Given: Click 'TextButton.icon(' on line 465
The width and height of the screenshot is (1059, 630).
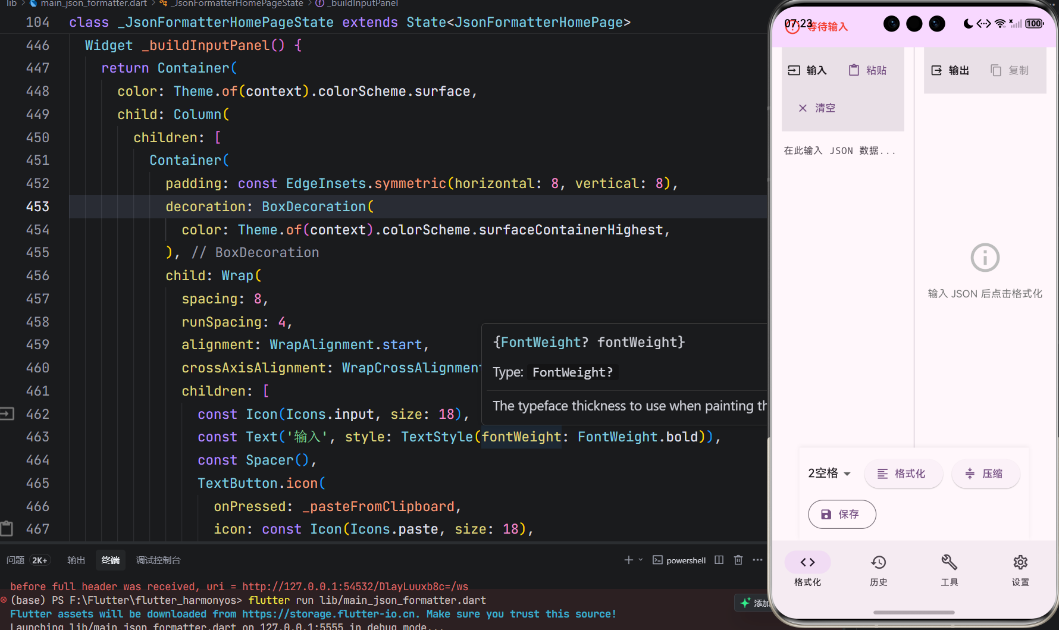Looking at the screenshot, I should [x=262, y=483].
